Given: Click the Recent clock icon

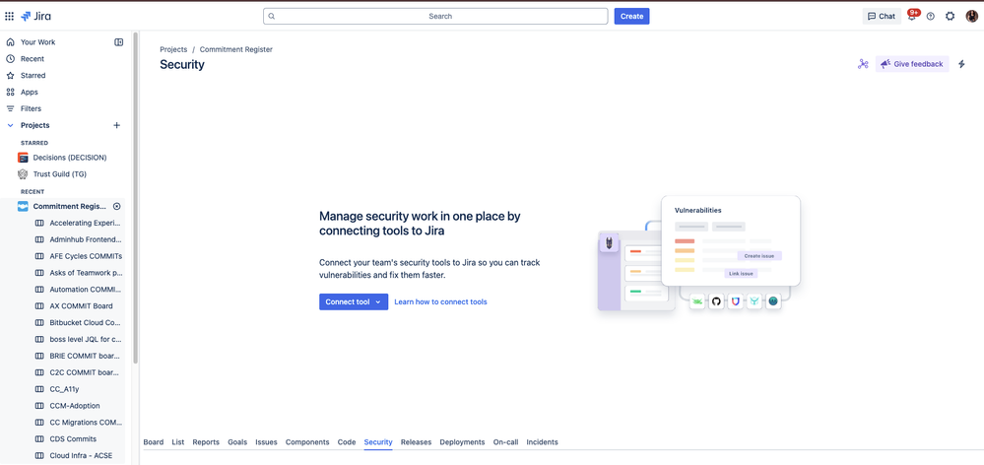Looking at the screenshot, I should [x=10, y=59].
